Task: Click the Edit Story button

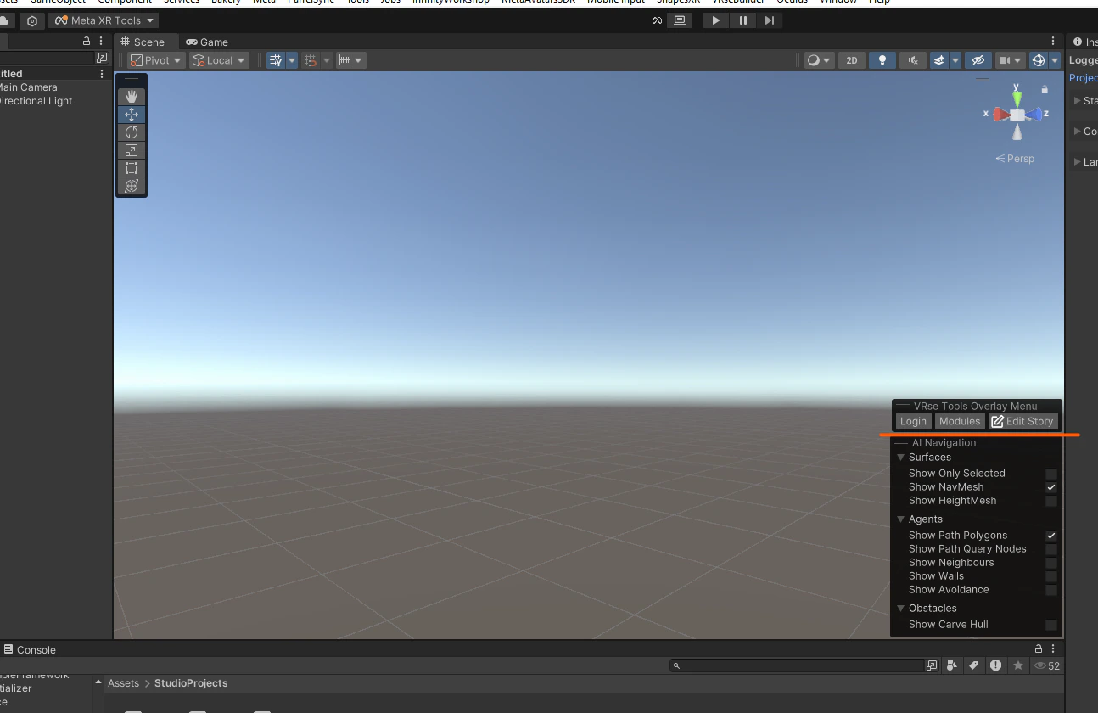Action: 1023,421
